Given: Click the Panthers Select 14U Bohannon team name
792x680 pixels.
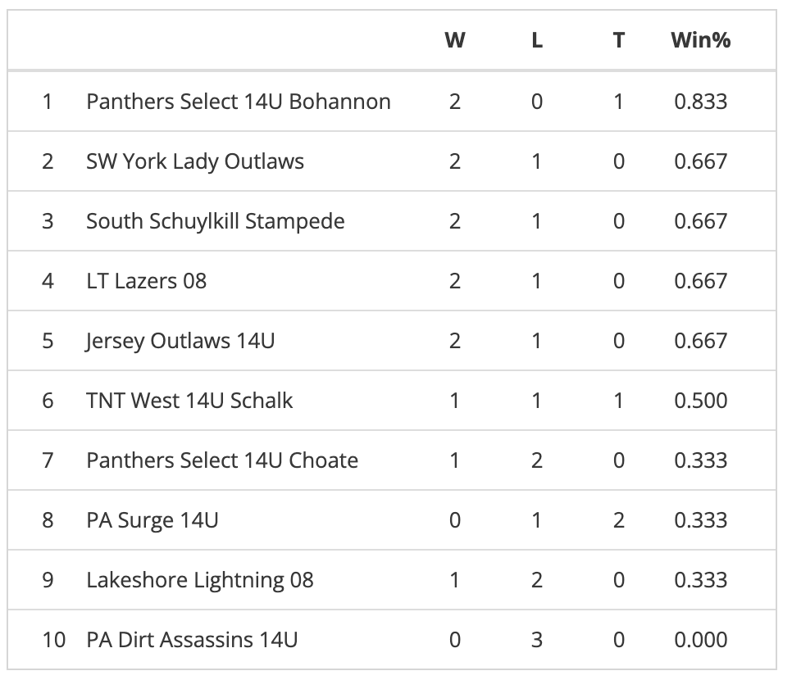Looking at the screenshot, I should 238,102.
